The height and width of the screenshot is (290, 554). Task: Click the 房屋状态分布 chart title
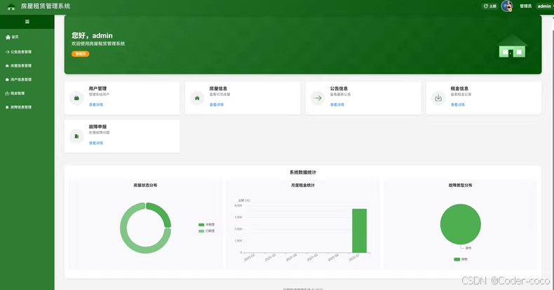pos(145,185)
